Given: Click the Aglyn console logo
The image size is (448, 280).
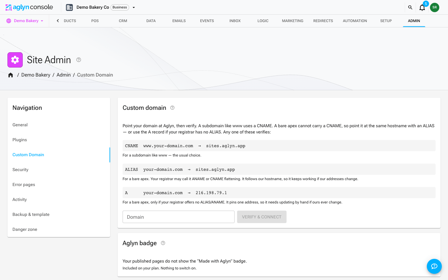Looking at the screenshot, I should point(29,7).
